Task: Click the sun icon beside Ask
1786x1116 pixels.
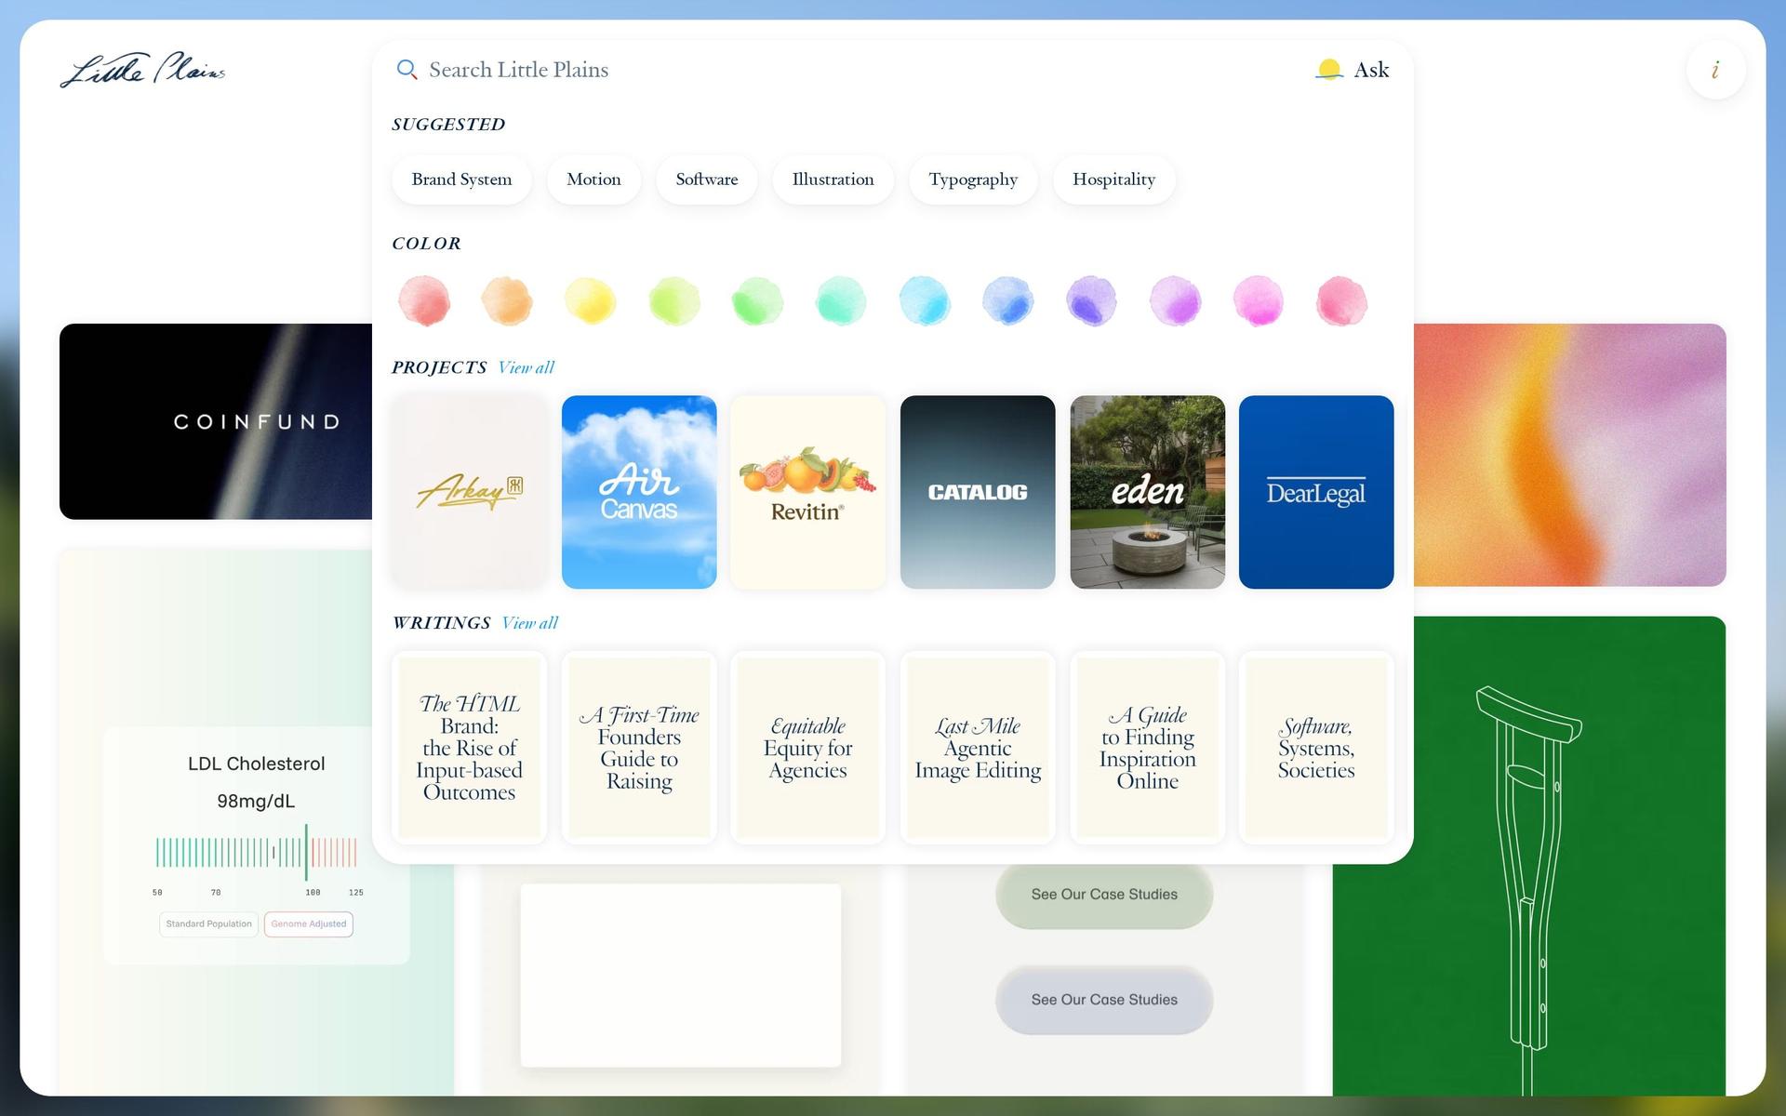Action: coord(1329,70)
